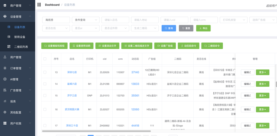Check the row for 济宁三店
This screenshot has width=277, height=136.
(45, 96)
